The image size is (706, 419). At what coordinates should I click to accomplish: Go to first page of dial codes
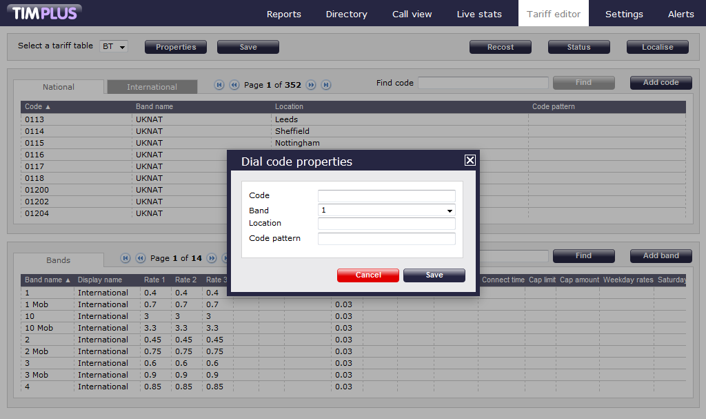tap(219, 85)
